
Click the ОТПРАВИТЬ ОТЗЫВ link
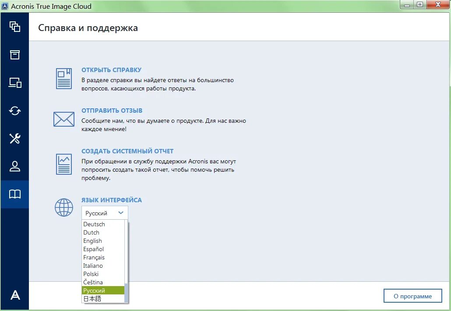click(x=112, y=111)
